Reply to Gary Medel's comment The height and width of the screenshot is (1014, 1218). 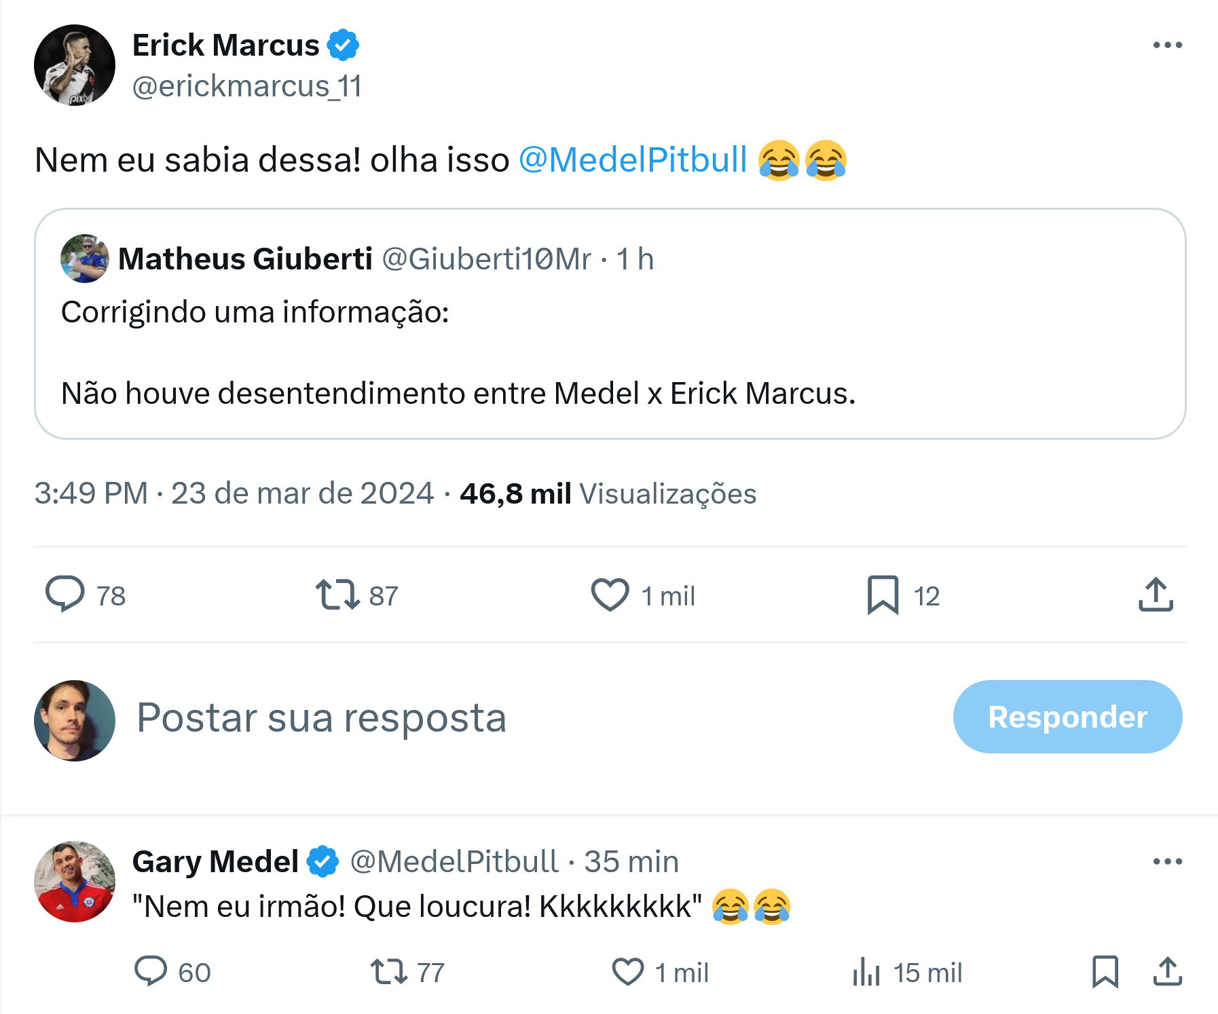pos(151,971)
